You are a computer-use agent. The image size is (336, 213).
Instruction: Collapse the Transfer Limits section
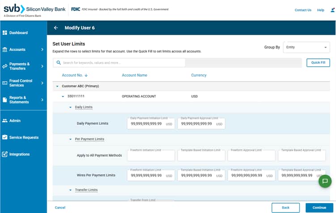(x=70, y=190)
